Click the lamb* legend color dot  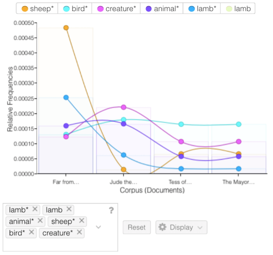(x=191, y=9)
